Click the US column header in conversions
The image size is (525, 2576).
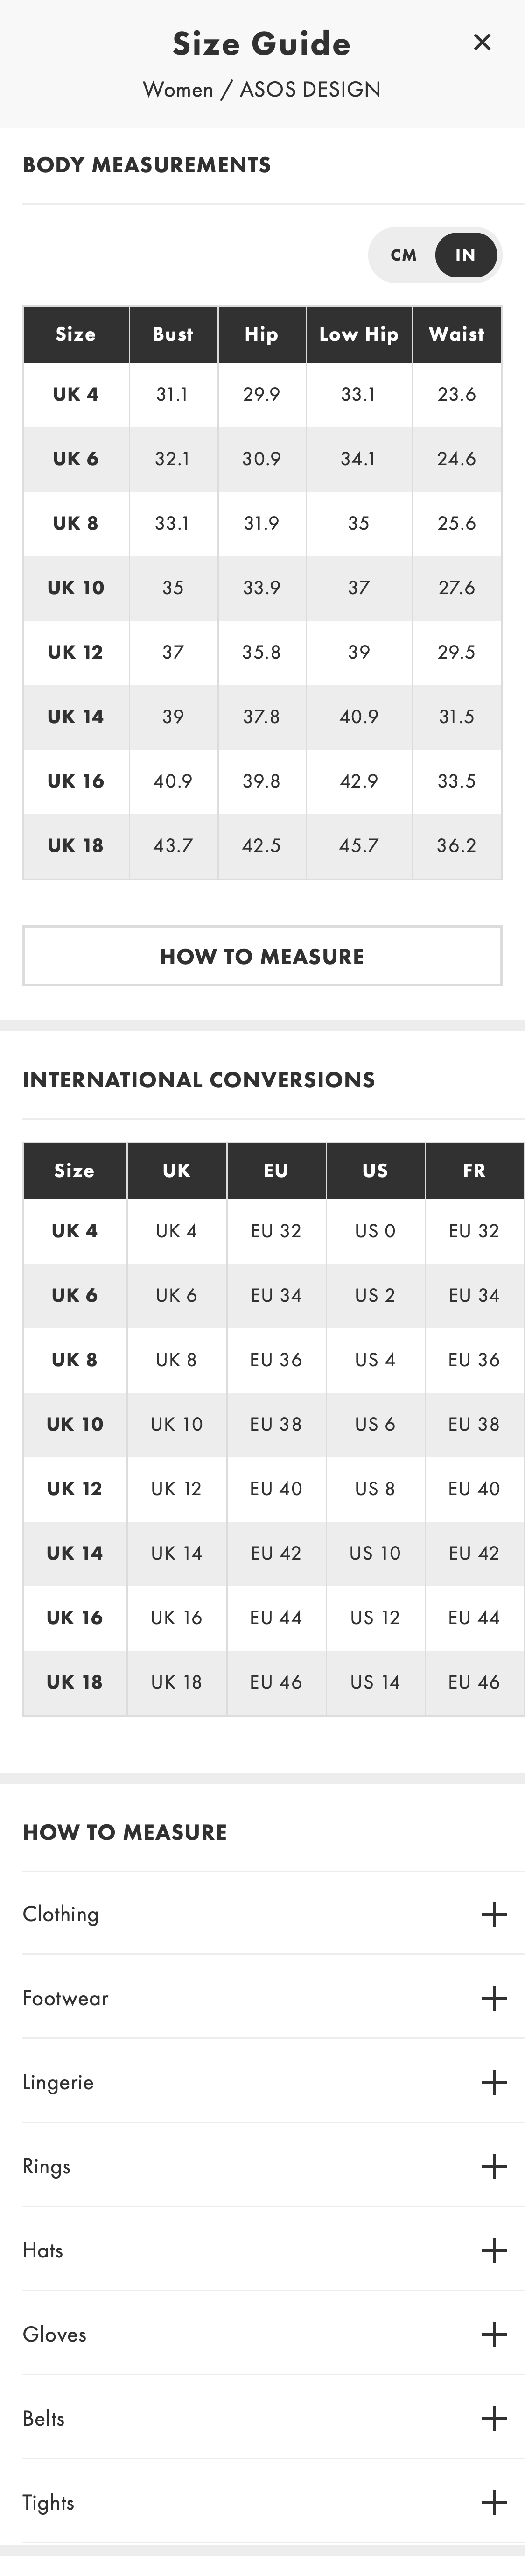375,1170
